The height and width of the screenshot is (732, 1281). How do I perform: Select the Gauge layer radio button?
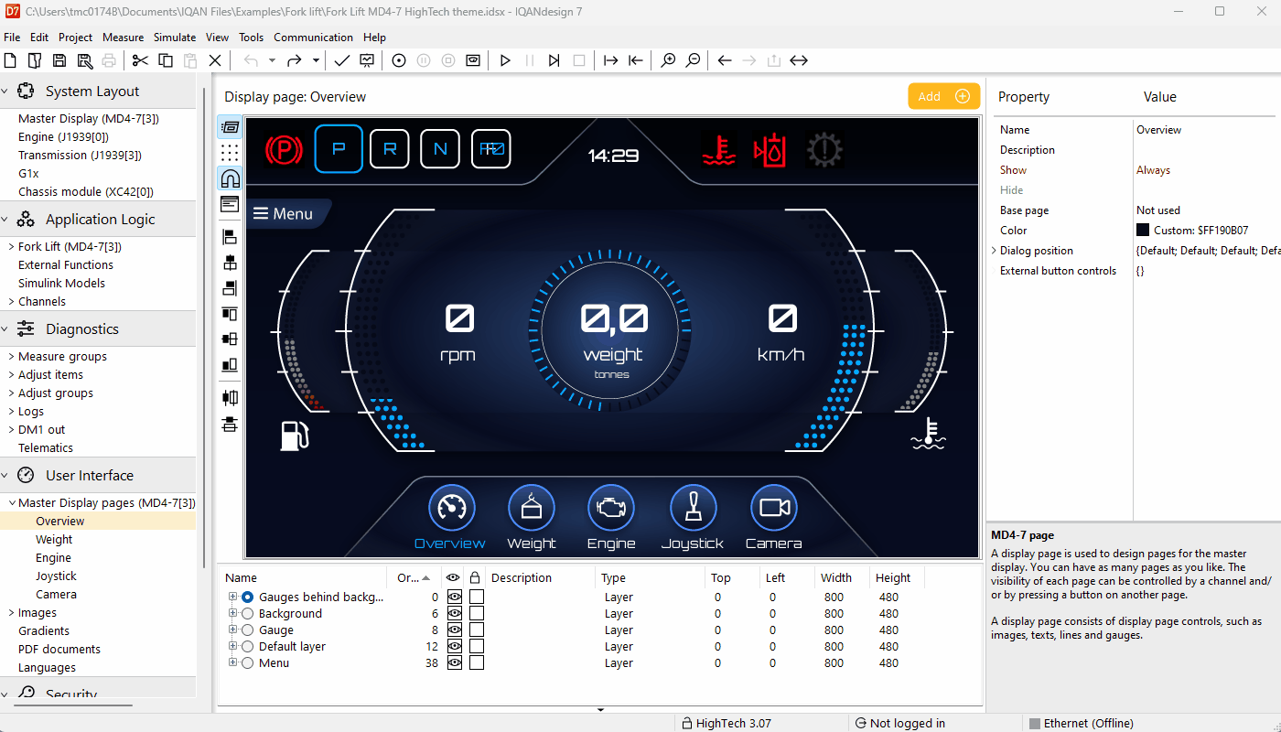(247, 630)
